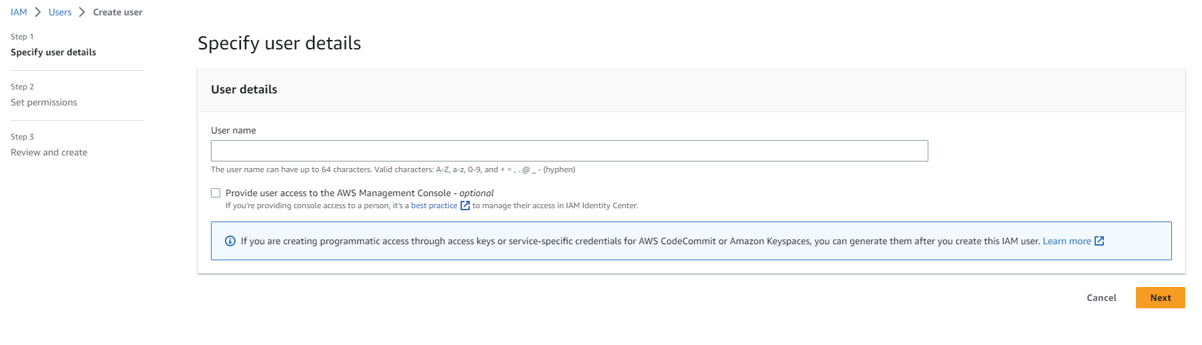1202x345 pixels.
Task: Click the info icon in the blue notice
Action: 230,241
